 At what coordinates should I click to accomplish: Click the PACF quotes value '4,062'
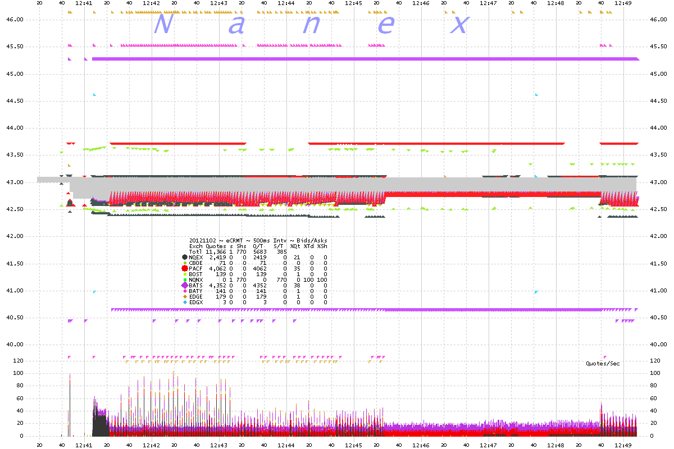coord(217,268)
